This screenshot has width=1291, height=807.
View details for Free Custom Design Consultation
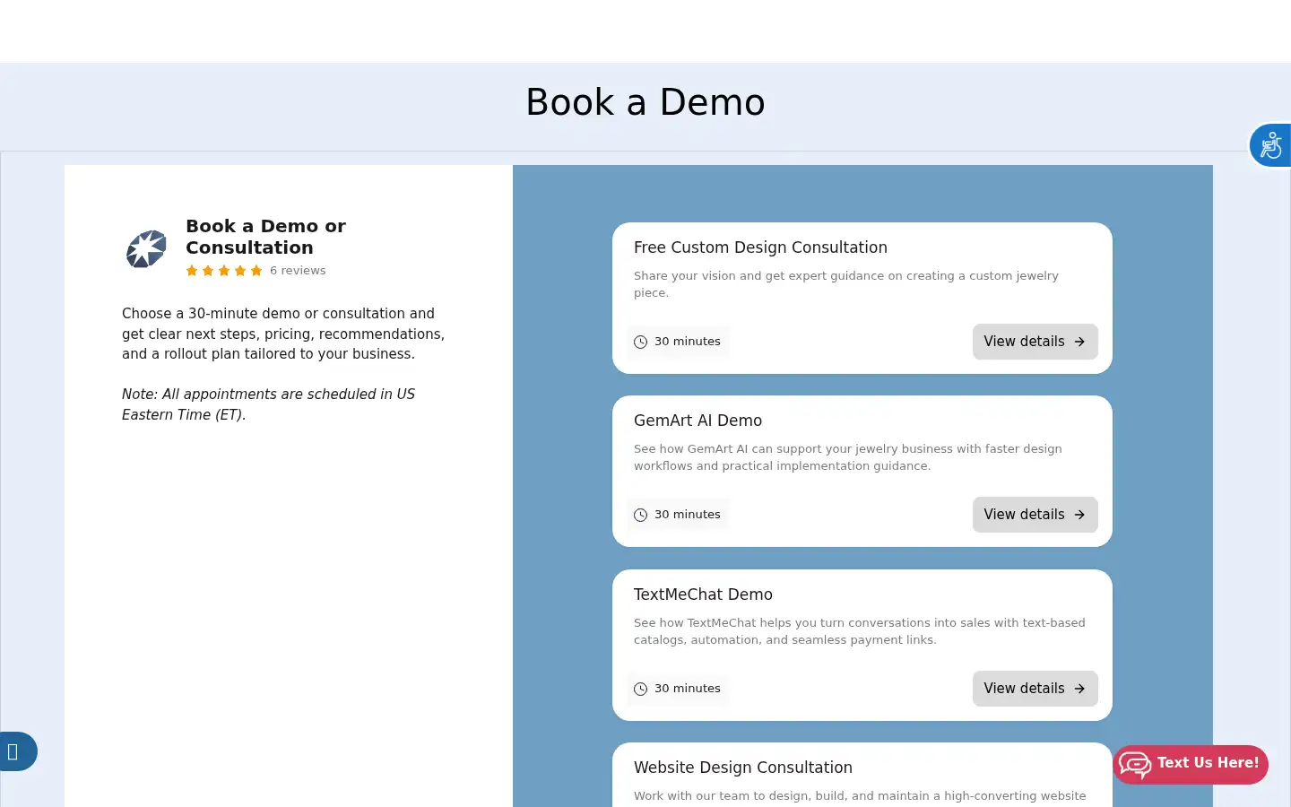pos(1035,342)
